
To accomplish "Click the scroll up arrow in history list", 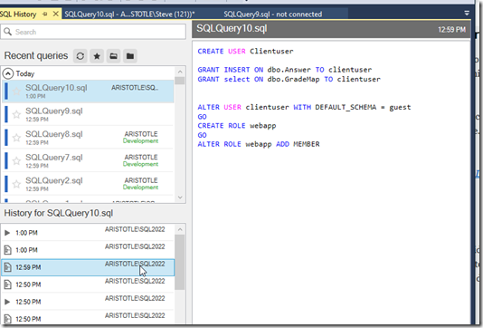I will click(180, 229).
